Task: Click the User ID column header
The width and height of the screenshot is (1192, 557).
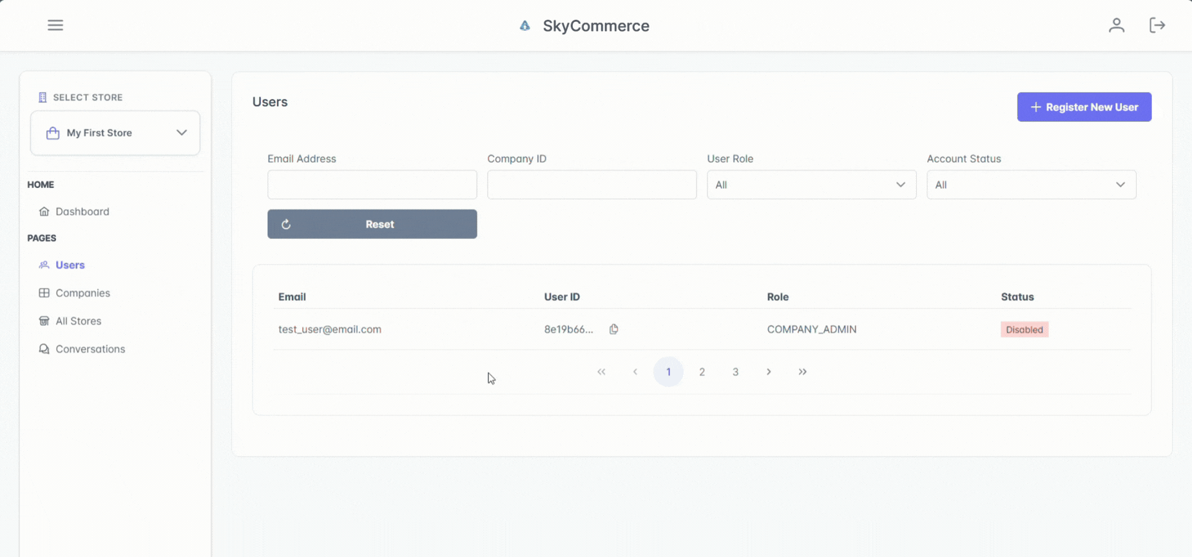Action: click(x=562, y=297)
